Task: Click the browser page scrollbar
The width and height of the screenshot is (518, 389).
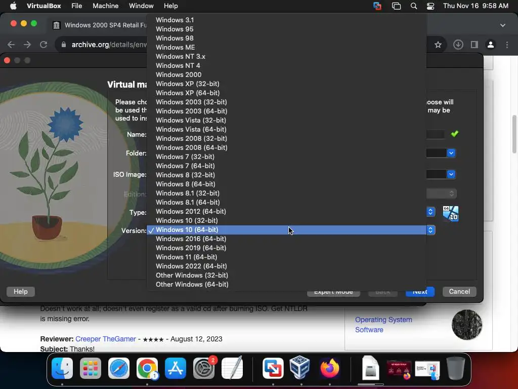Action: pos(514,133)
